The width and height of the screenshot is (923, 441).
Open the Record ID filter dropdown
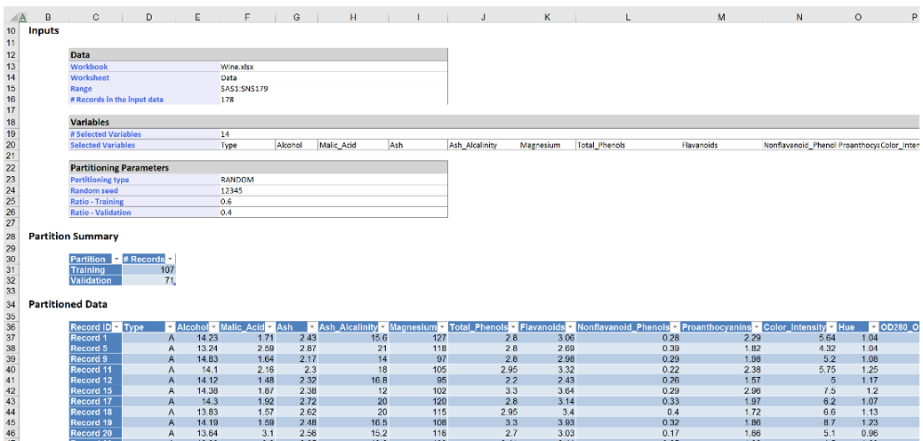(116, 327)
